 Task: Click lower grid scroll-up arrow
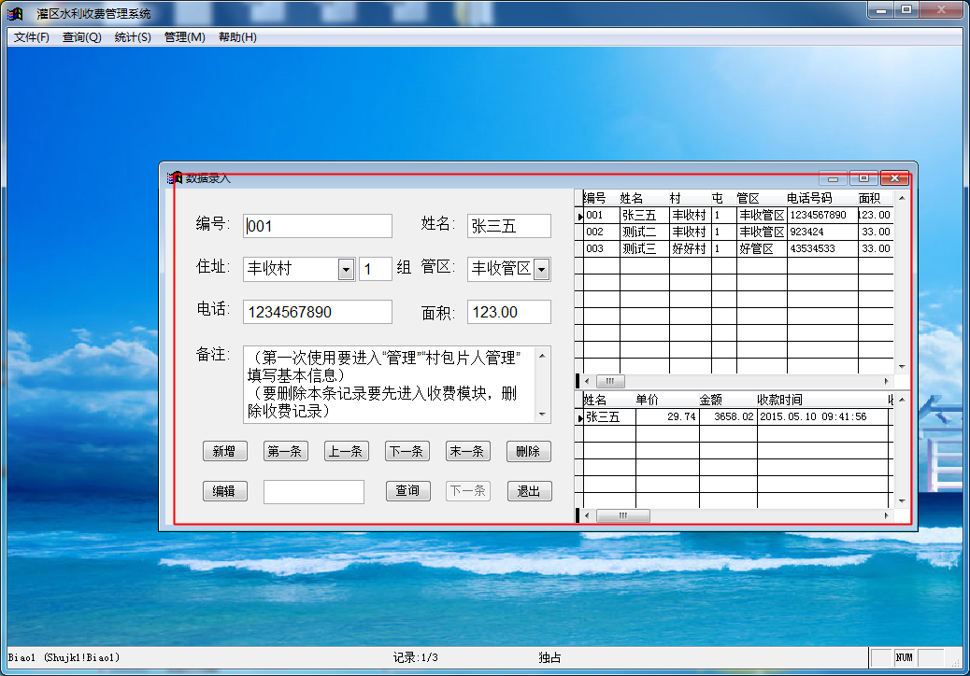pyautogui.click(x=902, y=400)
